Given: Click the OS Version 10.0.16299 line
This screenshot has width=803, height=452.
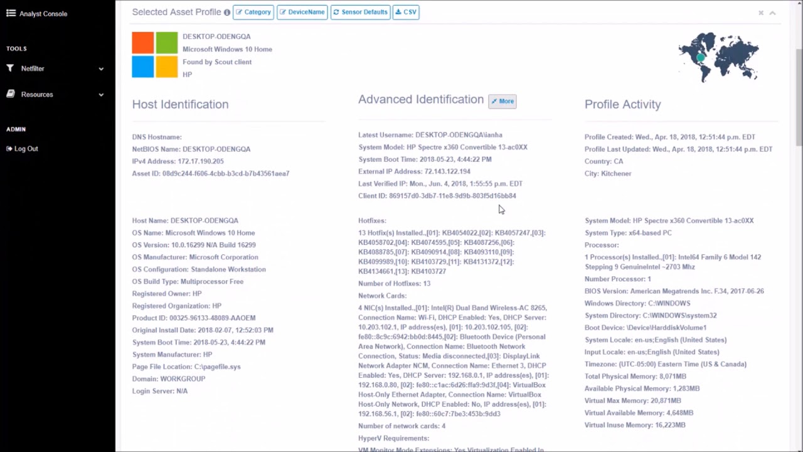Looking at the screenshot, I should (194, 245).
